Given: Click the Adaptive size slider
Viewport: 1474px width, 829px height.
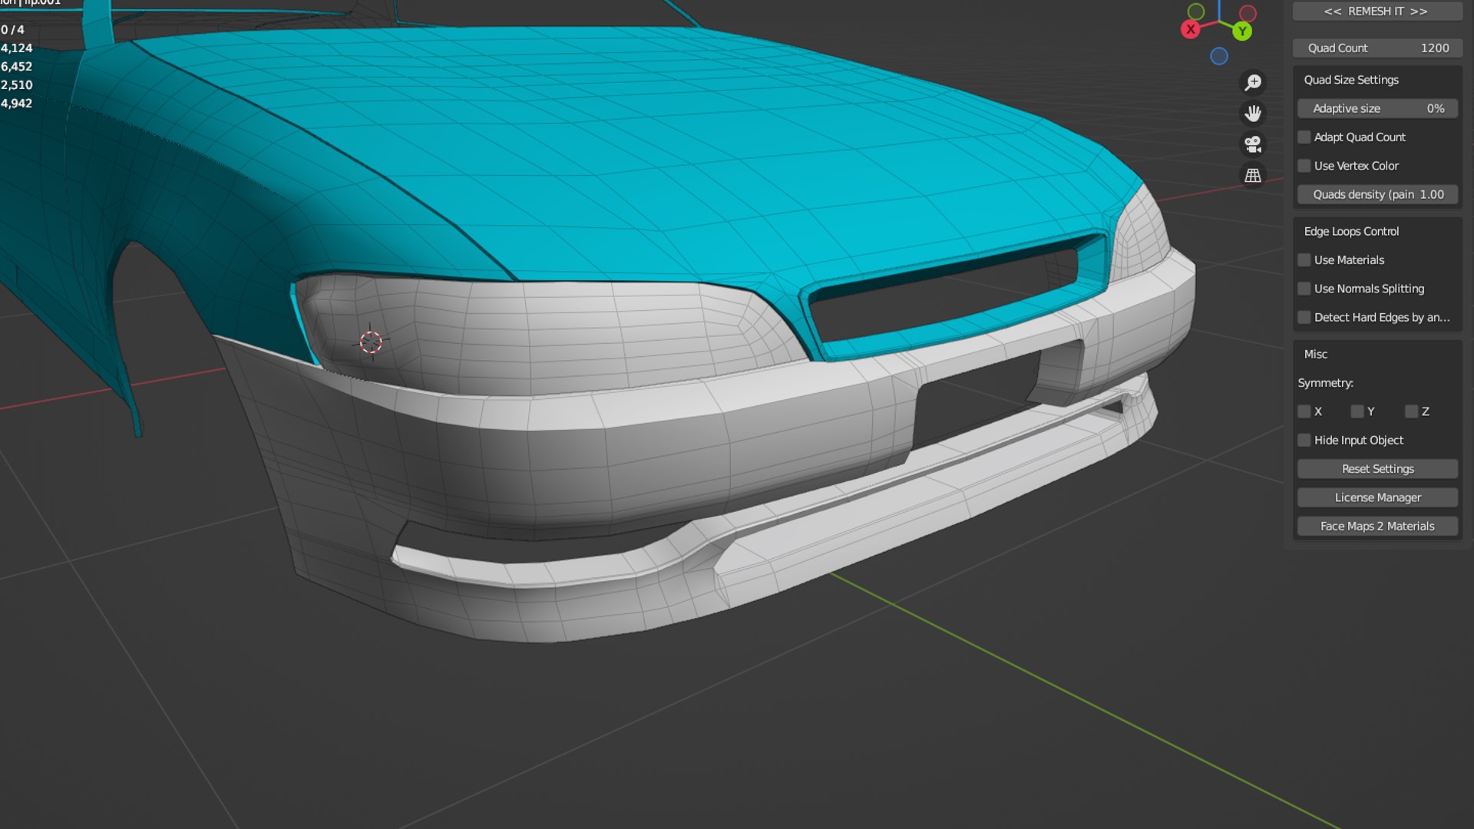Looking at the screenshot, I should (1377, 108).
